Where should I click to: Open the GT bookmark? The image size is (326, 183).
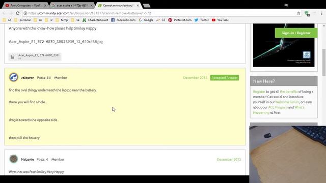pos(161,20)
